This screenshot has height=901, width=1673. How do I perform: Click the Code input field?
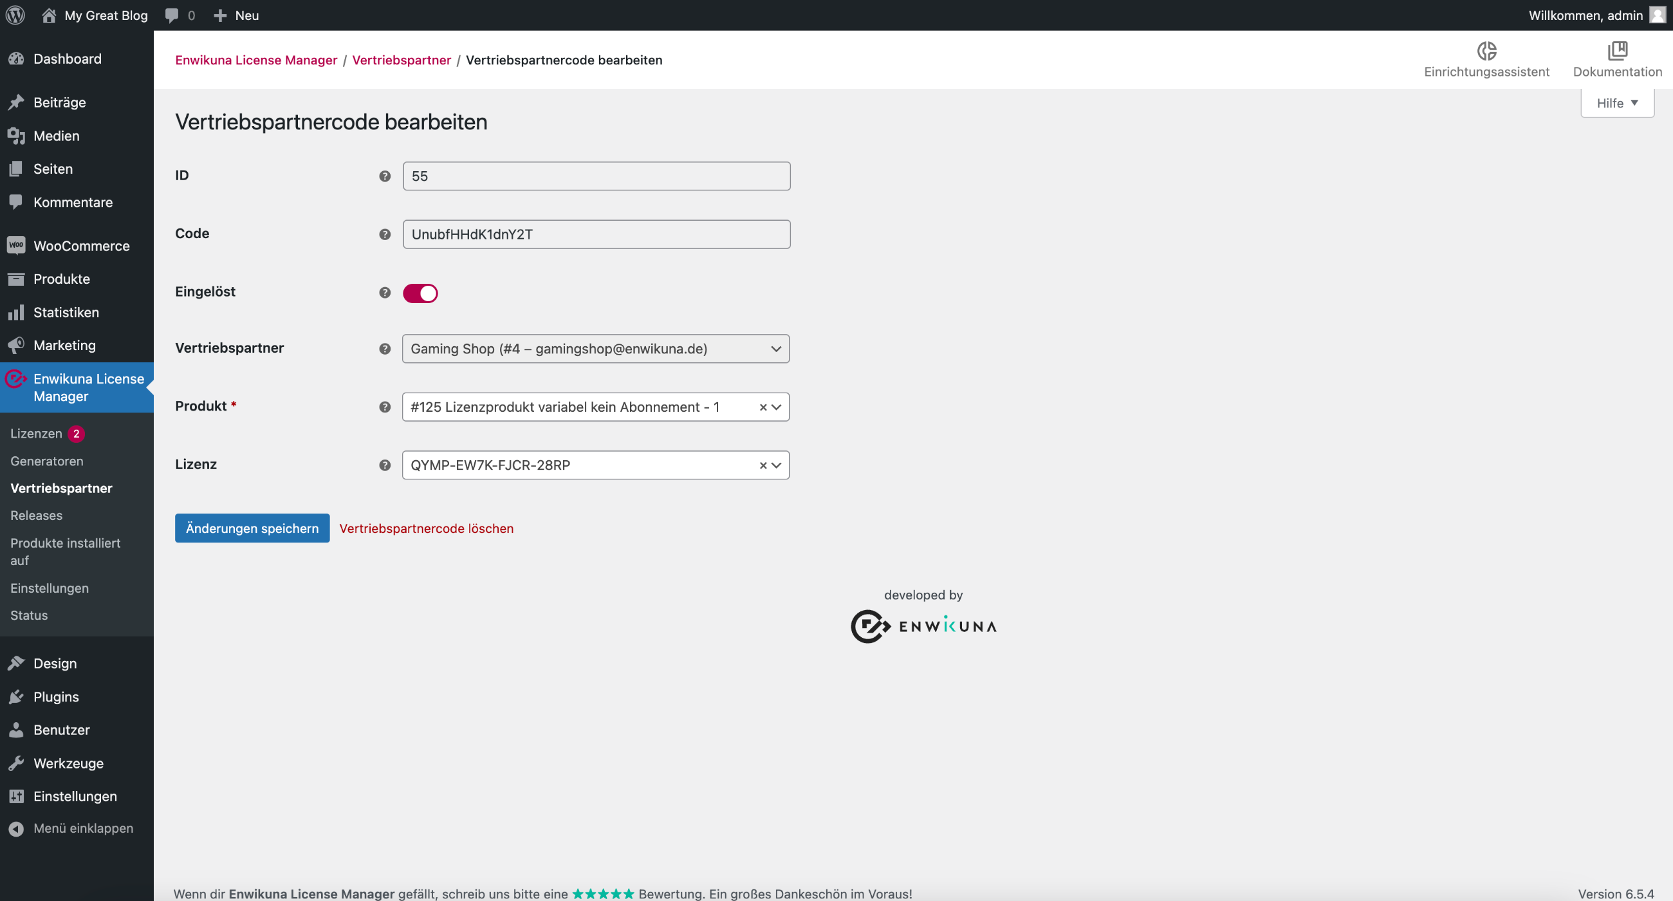tap(596, 234)
